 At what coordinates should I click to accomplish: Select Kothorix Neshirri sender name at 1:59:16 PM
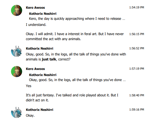40,110
